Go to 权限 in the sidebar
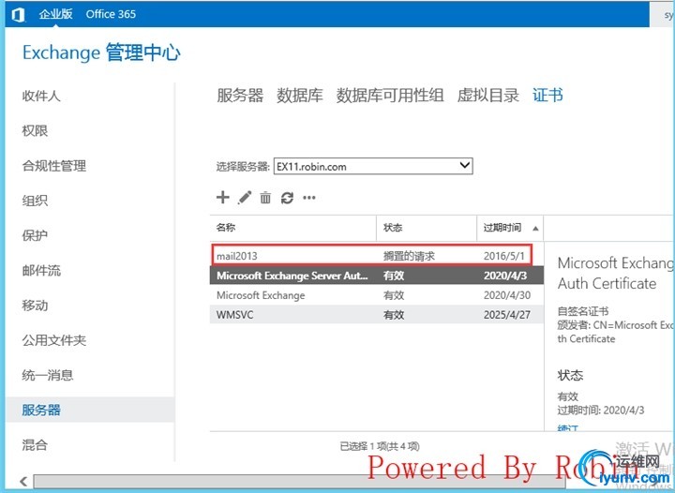 [x=35, y=131]
